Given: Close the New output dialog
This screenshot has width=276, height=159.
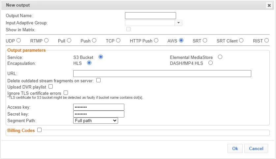Looking at the screenshot, I should click(x=269, y=5).
